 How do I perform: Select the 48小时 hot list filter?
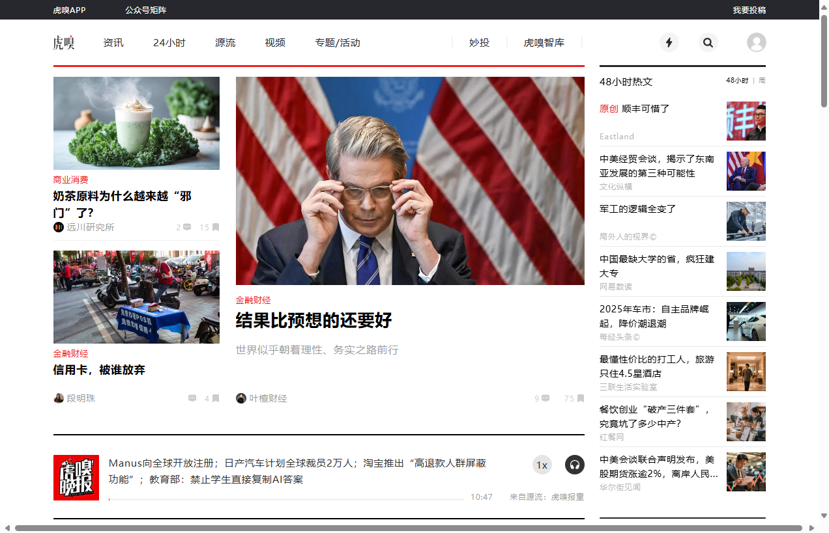coord(736,81)
